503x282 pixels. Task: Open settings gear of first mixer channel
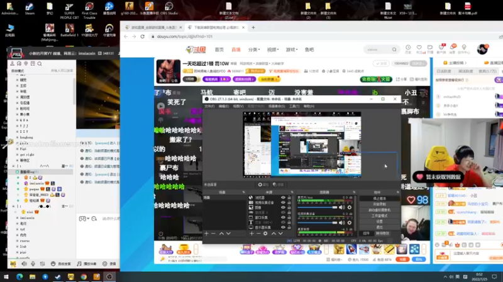coord(350,207)
